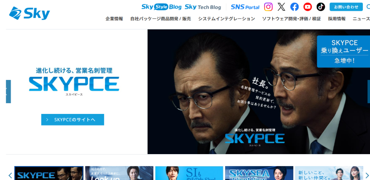Open the 採用情報 menu
370x180 pixels.
click(337, 19)
